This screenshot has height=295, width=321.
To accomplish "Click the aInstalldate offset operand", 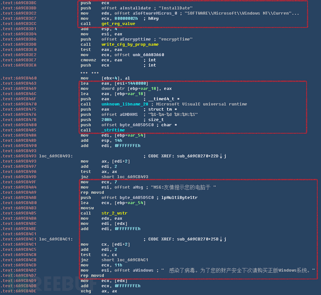I will [x=135, y=8].
